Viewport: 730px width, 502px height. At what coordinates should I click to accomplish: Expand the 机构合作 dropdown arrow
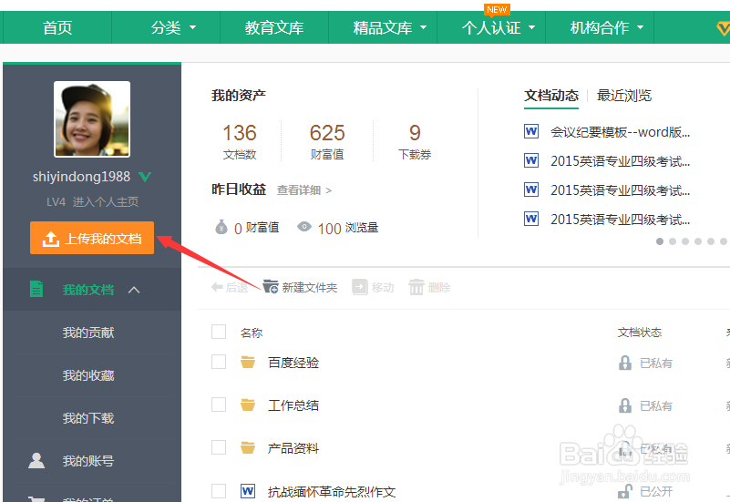tap(640, 27)
